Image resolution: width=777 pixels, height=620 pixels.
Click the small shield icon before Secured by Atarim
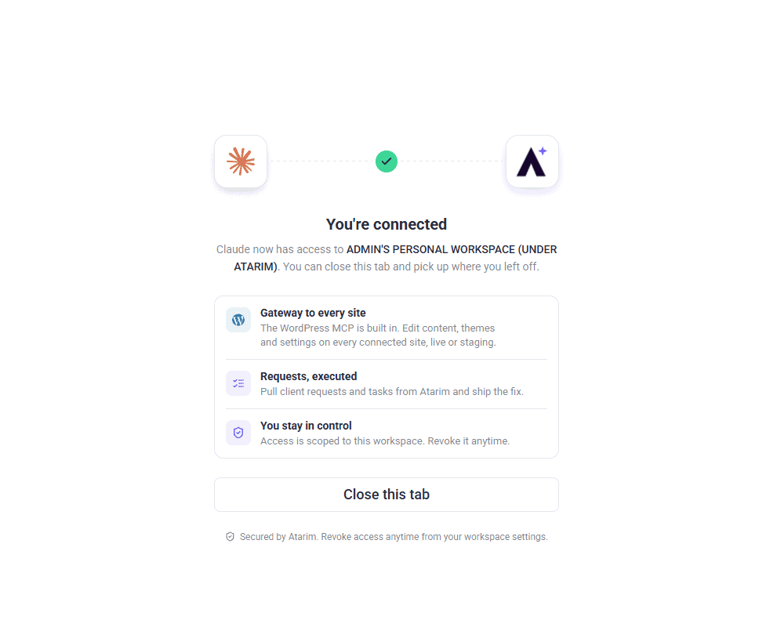coord(230,537)
